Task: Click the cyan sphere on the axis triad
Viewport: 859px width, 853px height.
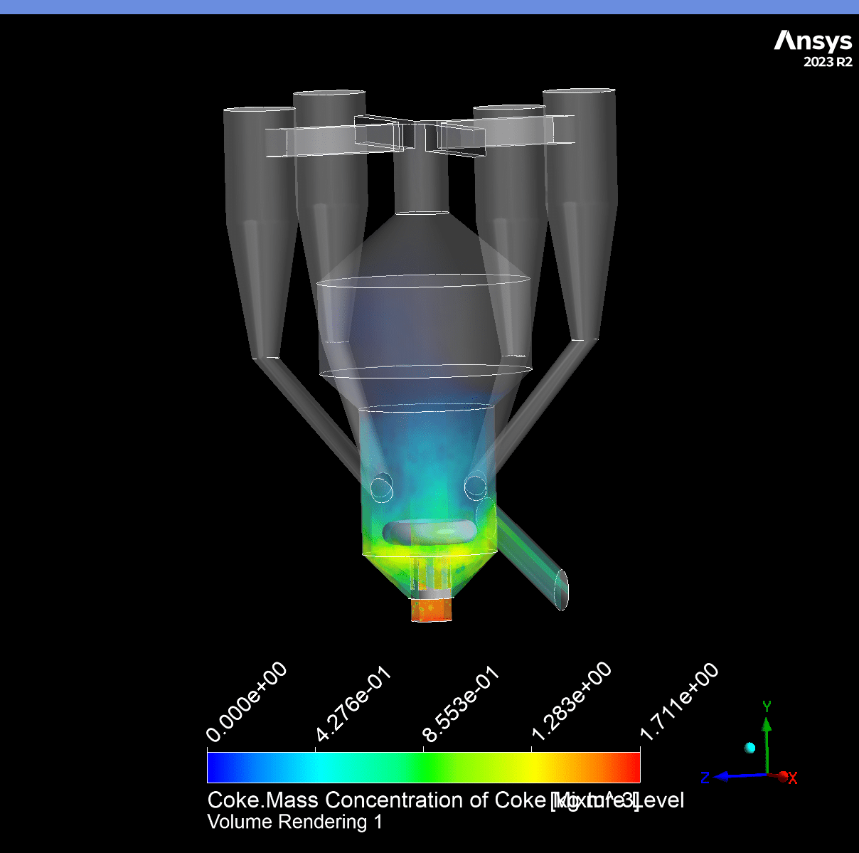Action: coord(749,747)
